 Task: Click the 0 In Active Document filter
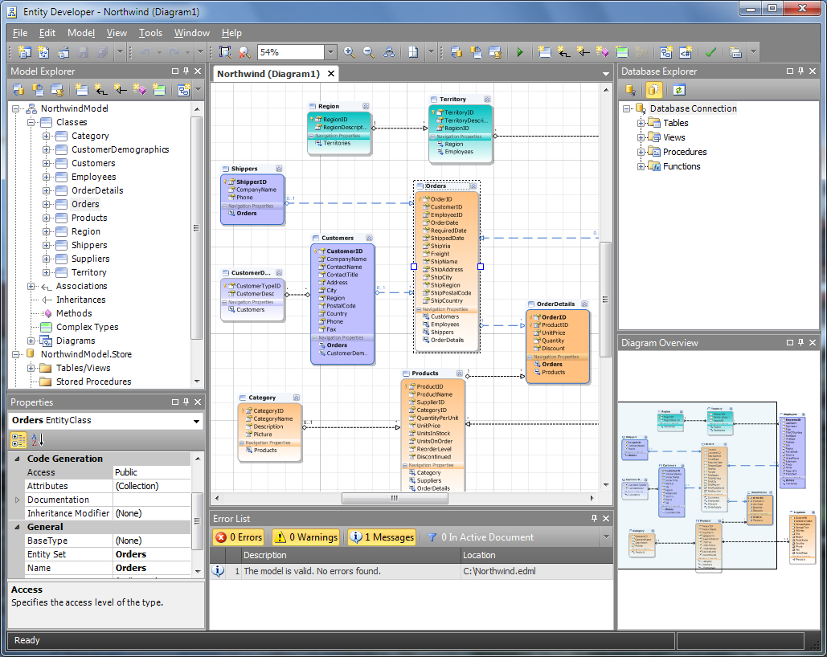[481, 537]
